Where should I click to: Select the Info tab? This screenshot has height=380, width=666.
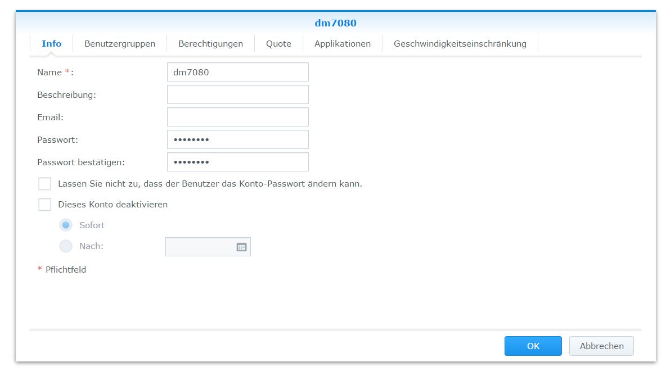click(52, 43)
